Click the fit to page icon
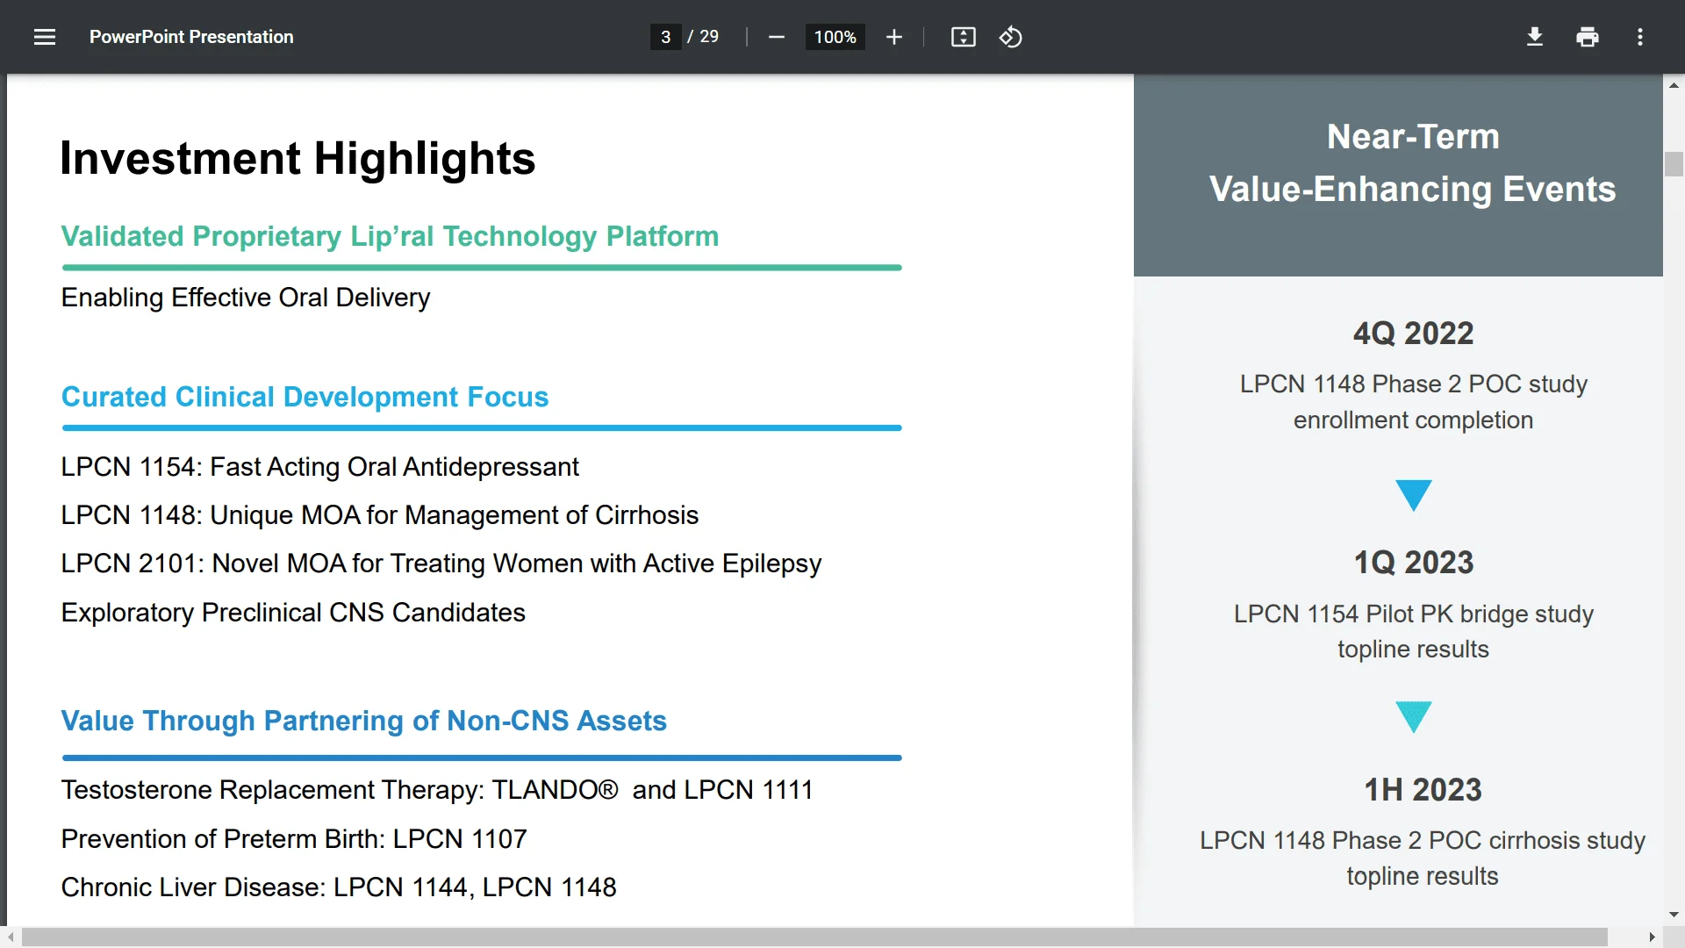This screenshot has width=1685, height=948. click(964, 37)
